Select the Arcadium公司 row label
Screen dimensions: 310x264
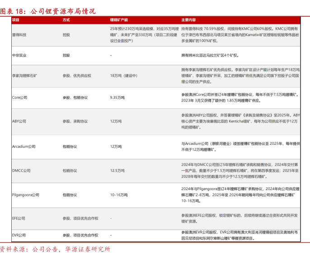[x=23, y=146]
